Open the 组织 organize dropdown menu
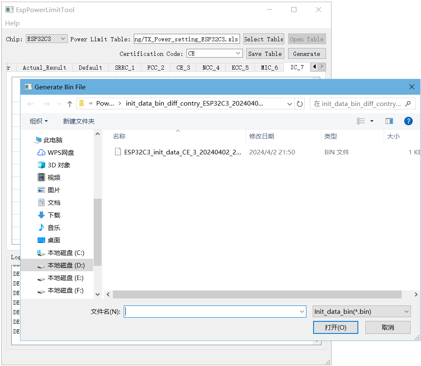This screenshot has height=366, width=421. point(39,121)
